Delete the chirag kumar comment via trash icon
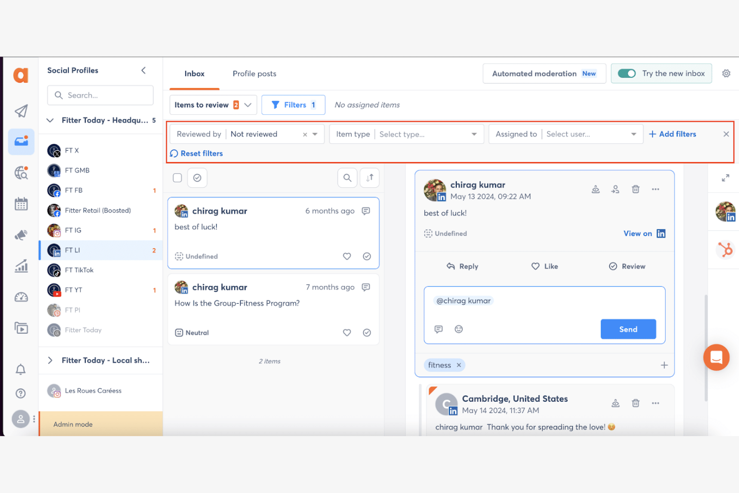The image size is (739, 493). 635,189
